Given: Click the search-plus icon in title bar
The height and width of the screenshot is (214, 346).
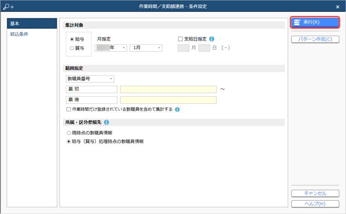Looking at the screenshot, I should [x=8, y=6].
